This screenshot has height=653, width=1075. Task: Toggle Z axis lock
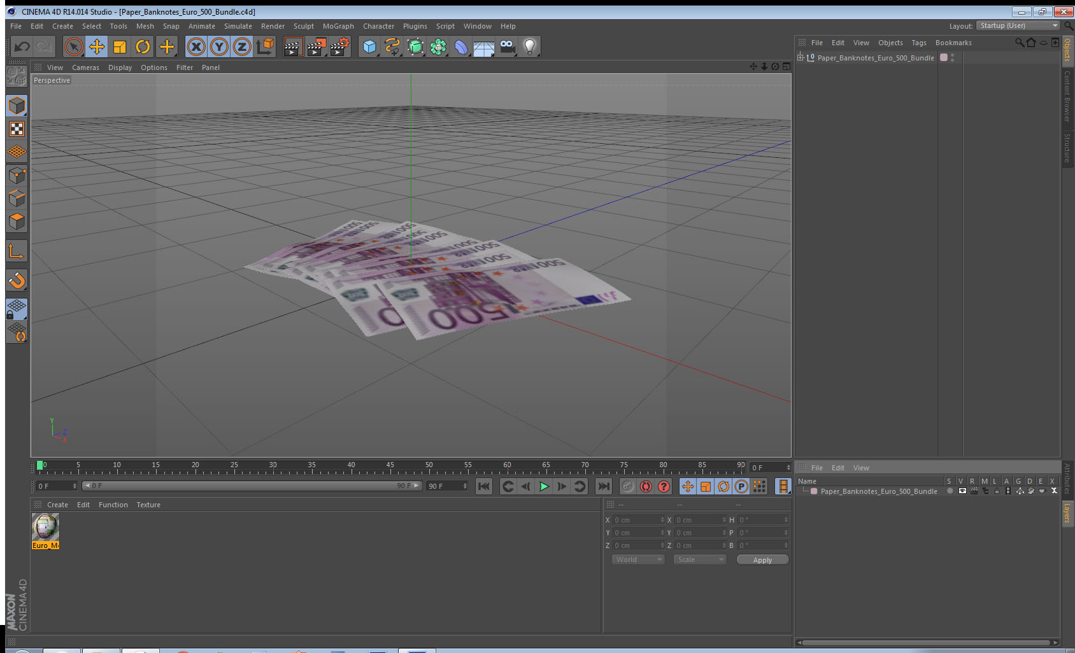pyautogui.click(x=242, y=46)
